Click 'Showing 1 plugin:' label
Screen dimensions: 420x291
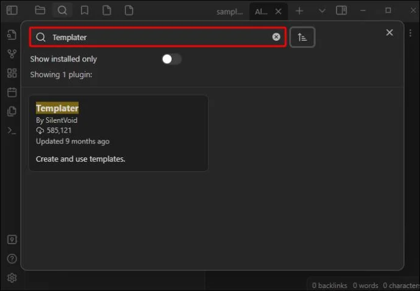[61, 75]
